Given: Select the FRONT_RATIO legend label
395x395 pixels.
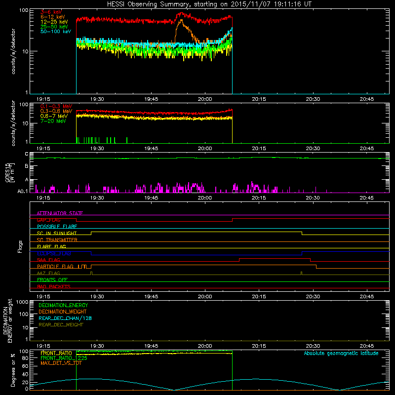Looking at the screenshot, I should pos(56,353).
